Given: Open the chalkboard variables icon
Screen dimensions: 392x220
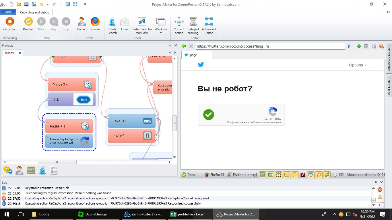Looking at the screenshot, I should point(31,170).
